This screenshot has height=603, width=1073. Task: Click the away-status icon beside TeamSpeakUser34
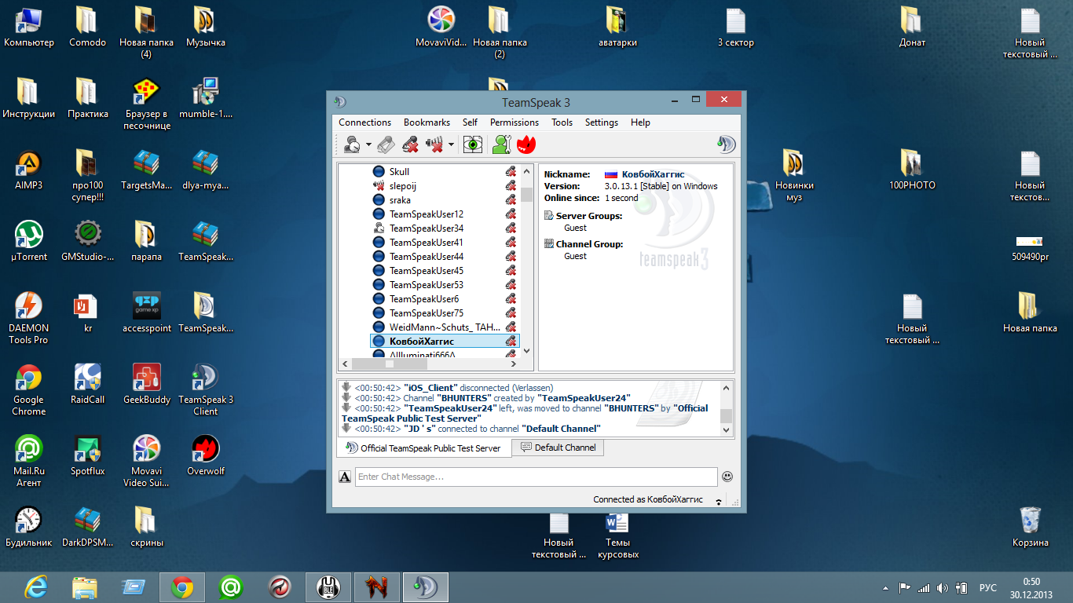(x=379, y=228)
